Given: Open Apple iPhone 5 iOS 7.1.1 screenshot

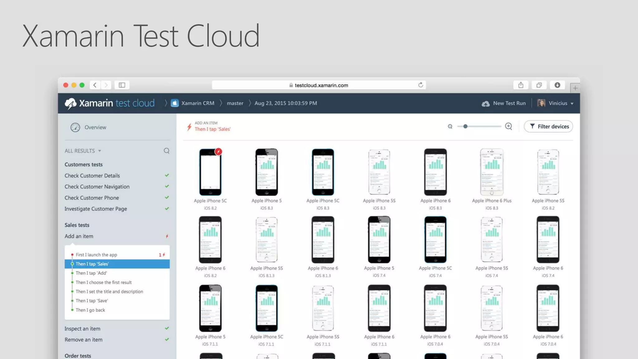Looking at the screenshot, I should point(210,308).
